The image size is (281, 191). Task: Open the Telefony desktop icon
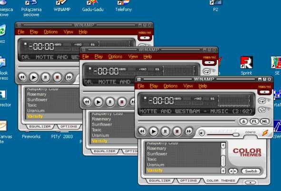pyautogui.click(x=124, y=6)
